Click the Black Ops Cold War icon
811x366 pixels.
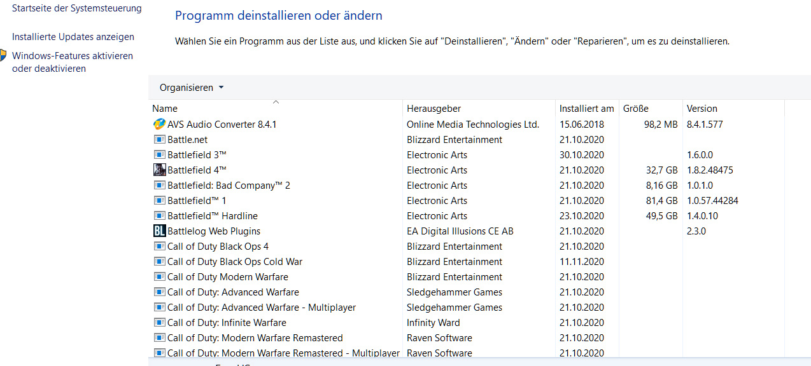pyautogui.click(x=159, y=262)
